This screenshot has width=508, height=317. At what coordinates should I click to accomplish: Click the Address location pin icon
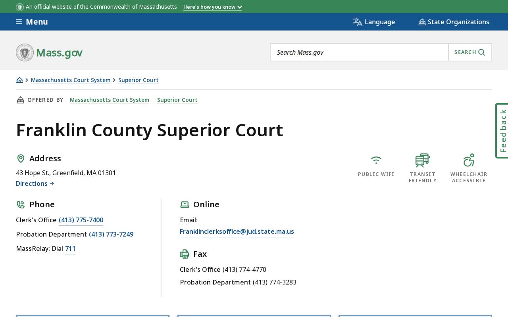[x=21, y=158]
